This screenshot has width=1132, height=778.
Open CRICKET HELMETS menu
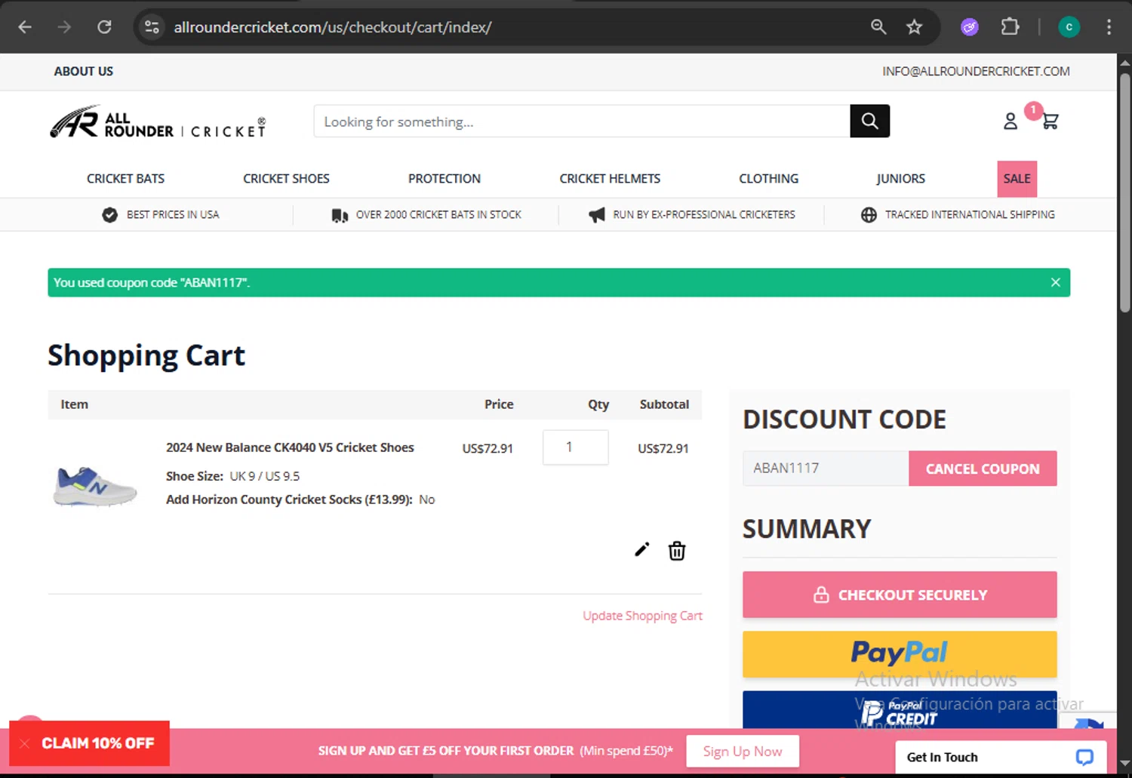(x=610, y=179)
